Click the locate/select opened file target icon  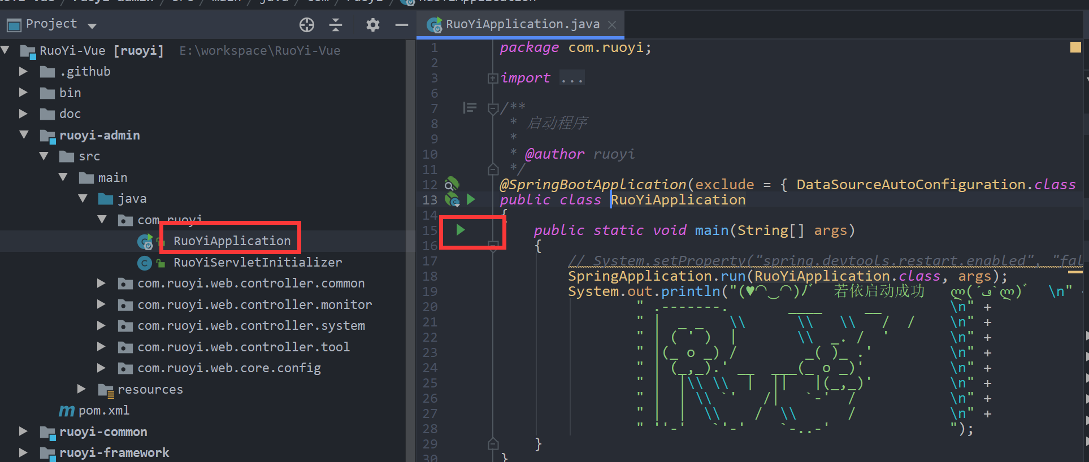point(307,24)
